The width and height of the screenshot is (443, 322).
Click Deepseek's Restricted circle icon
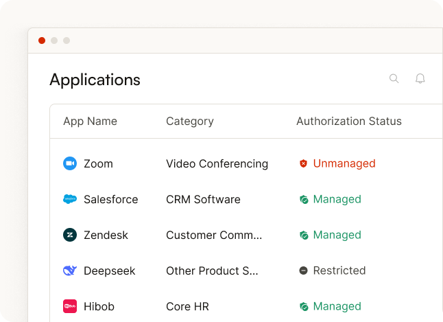click(303, 271)
